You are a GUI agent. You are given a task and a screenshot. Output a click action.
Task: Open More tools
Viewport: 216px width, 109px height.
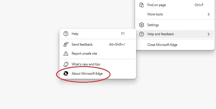(x=175, y=14)
